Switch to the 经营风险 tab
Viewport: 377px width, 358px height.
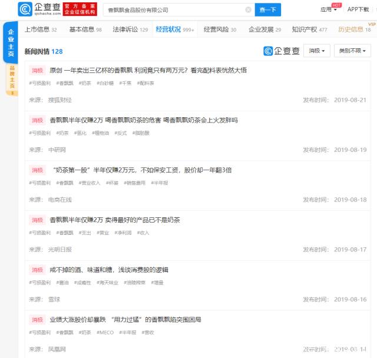pos(220,29)
